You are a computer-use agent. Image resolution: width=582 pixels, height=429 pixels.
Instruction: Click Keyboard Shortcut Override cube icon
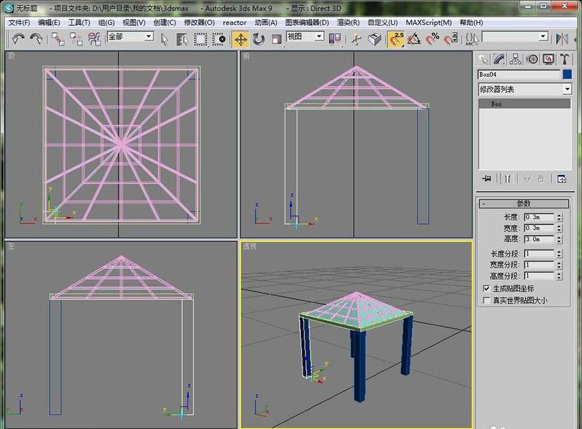(x=374, y=39)
